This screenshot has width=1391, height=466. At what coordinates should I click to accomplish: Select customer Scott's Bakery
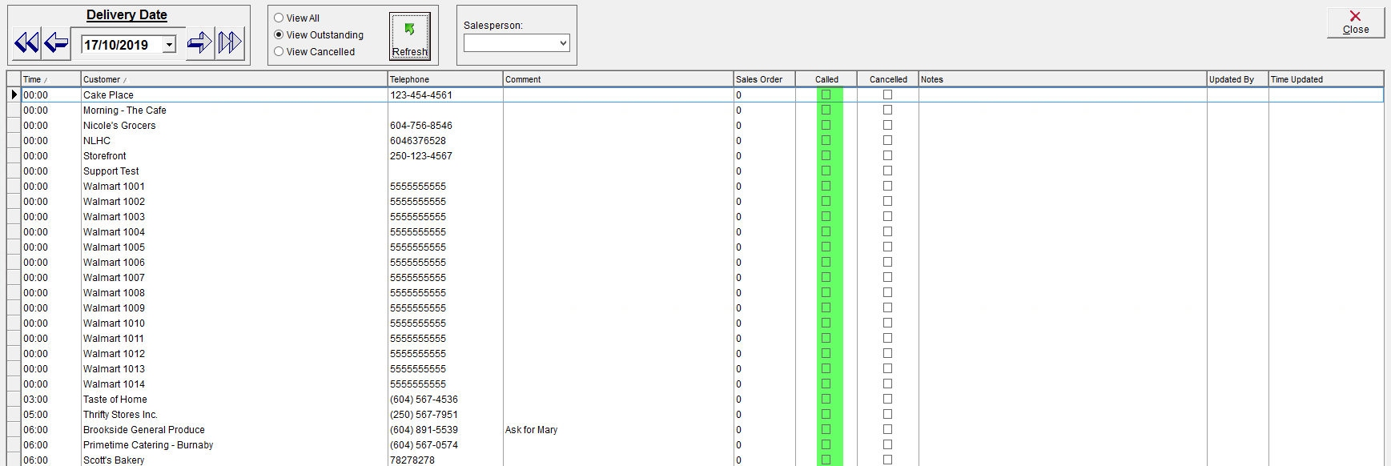234,460
